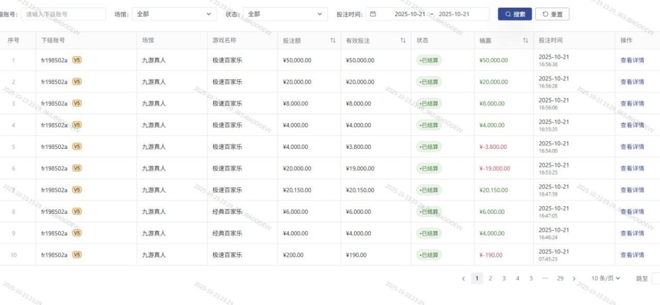
Task: Open the 场馆 dropdown
Action: click(x=174, y=14)
